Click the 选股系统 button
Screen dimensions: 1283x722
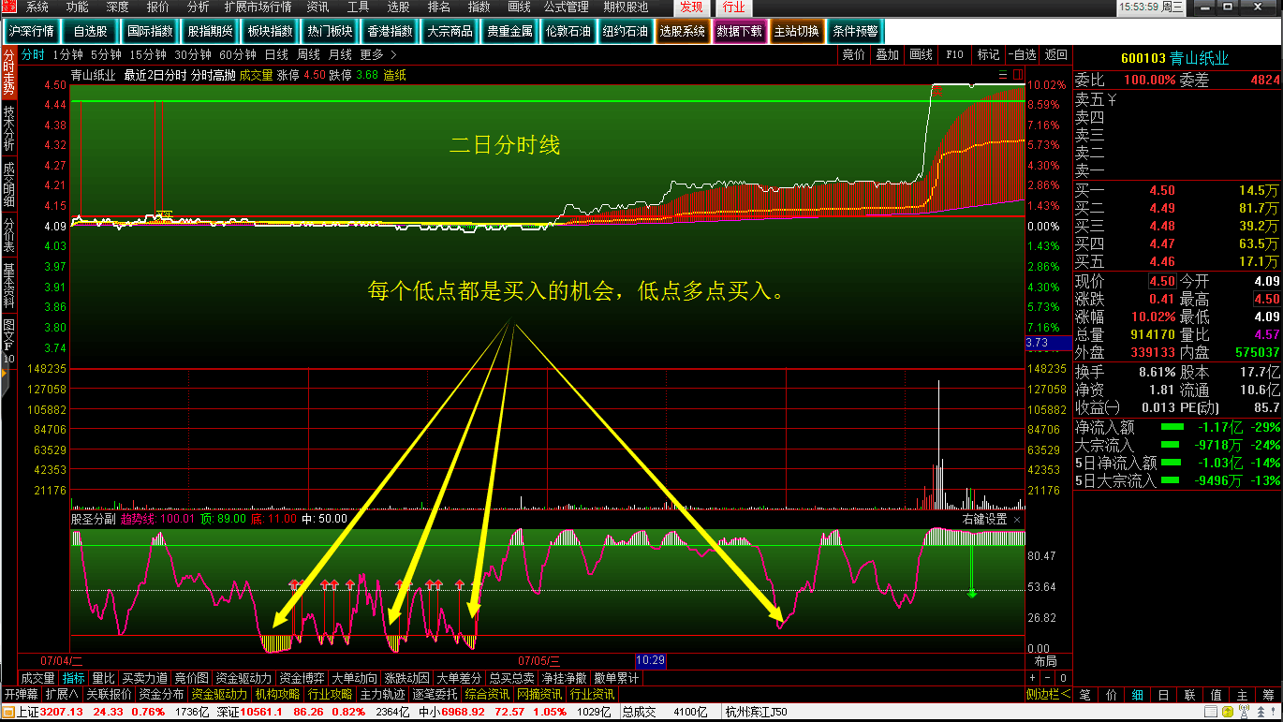tap(682, 31)
